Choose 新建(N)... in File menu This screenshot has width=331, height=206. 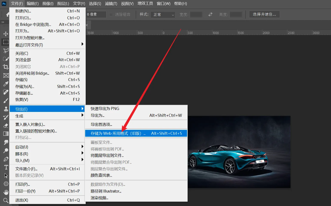48,11
